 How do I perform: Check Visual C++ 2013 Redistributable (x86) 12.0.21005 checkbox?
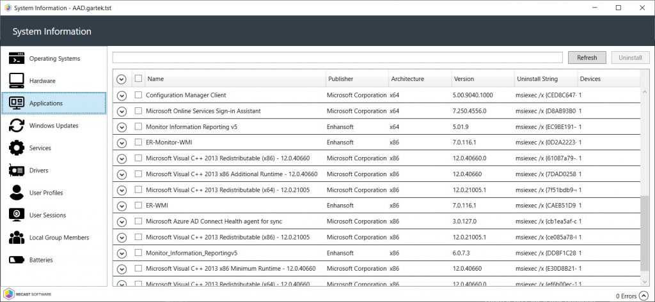(138, 237)
